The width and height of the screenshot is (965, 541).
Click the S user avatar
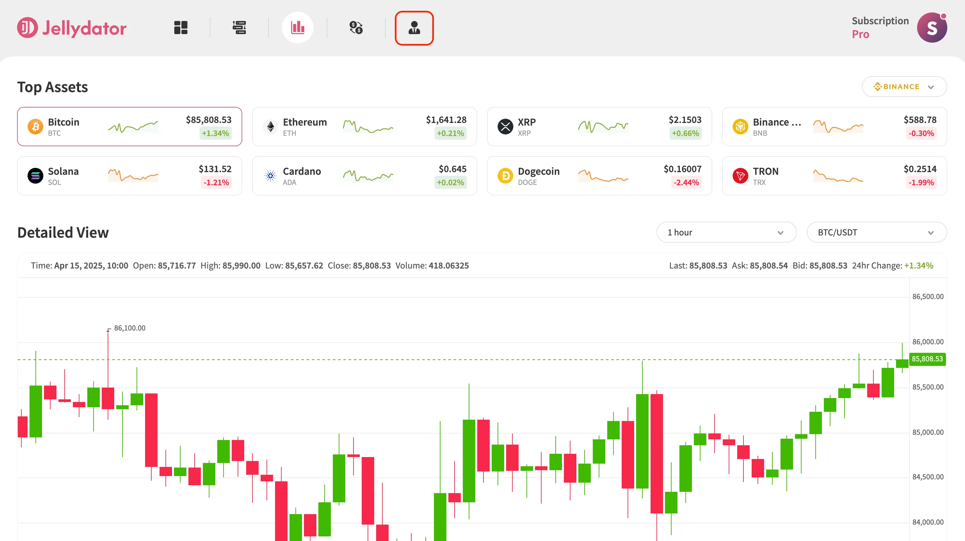(932, 28)
